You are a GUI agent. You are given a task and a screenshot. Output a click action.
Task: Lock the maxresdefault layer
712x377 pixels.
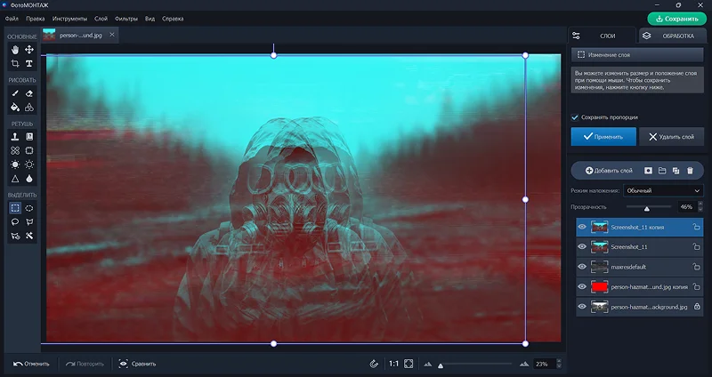pyautogui.click(x=696, y=267)
